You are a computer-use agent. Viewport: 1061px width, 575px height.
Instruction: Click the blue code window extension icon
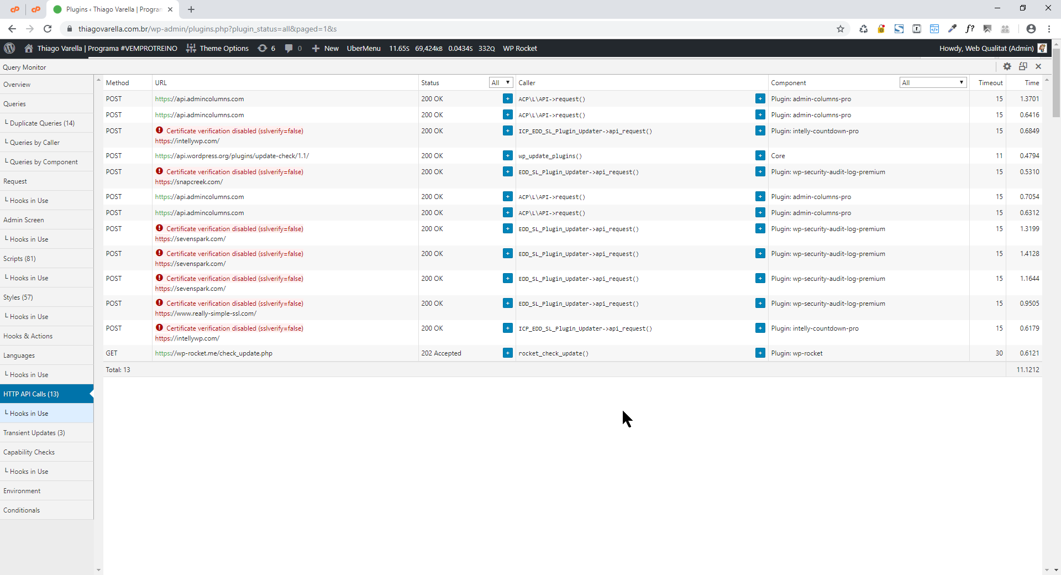click(934, 29)
